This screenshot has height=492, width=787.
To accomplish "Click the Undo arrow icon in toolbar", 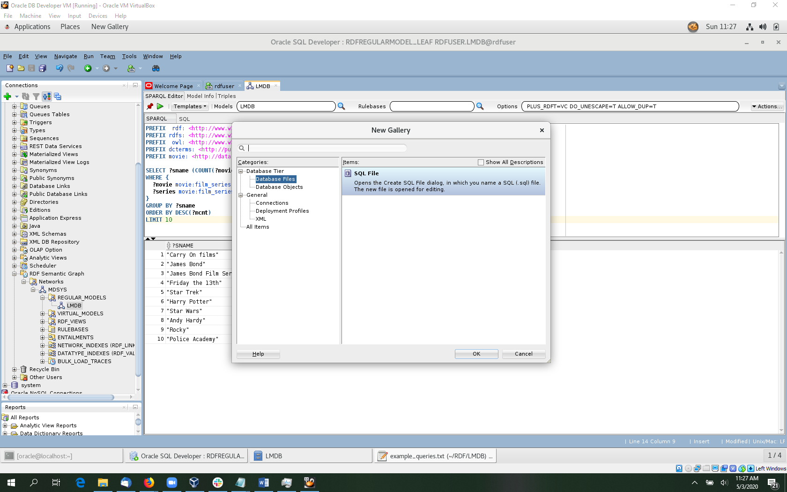I will click(x=59, y=68).
